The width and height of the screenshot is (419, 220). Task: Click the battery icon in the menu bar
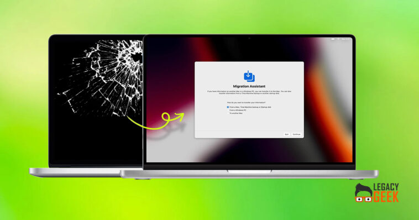[x=333, y=39]
